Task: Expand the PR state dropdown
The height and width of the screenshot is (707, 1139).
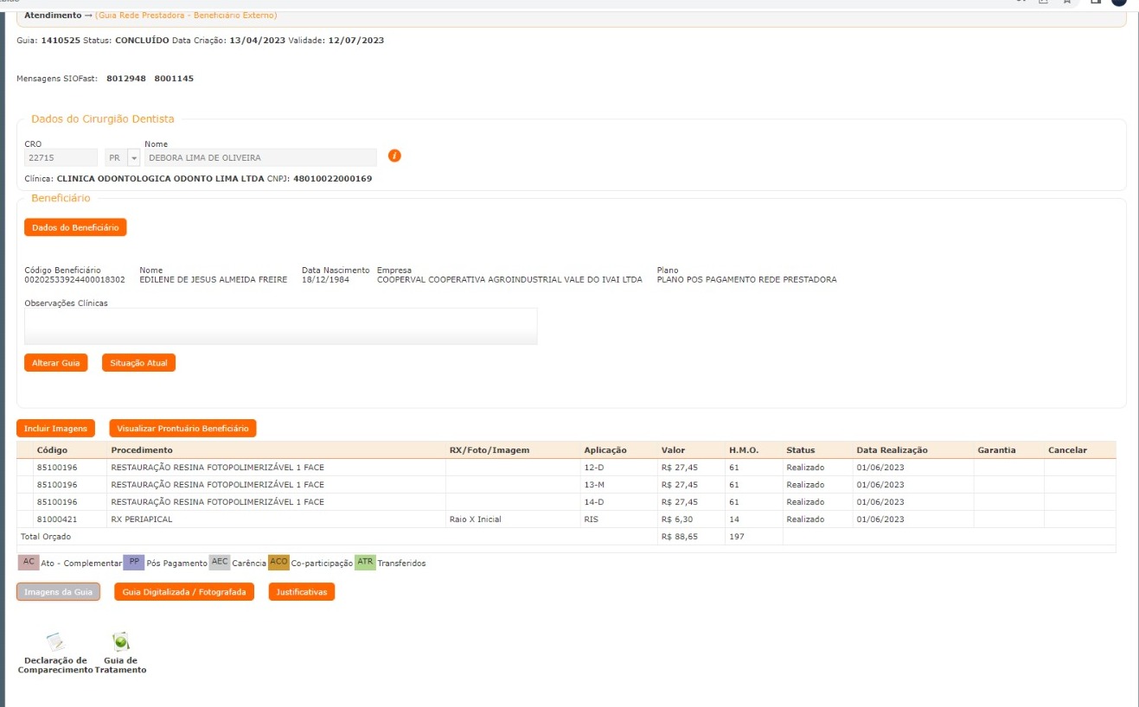Action: pyautogui.click(x=133, y=158)
